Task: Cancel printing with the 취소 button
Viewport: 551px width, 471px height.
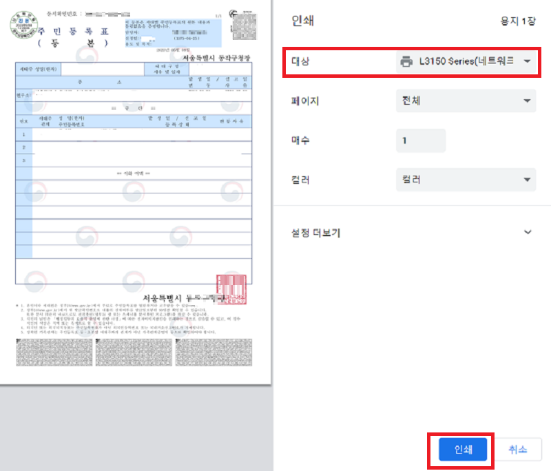Action: pos(519,449)
